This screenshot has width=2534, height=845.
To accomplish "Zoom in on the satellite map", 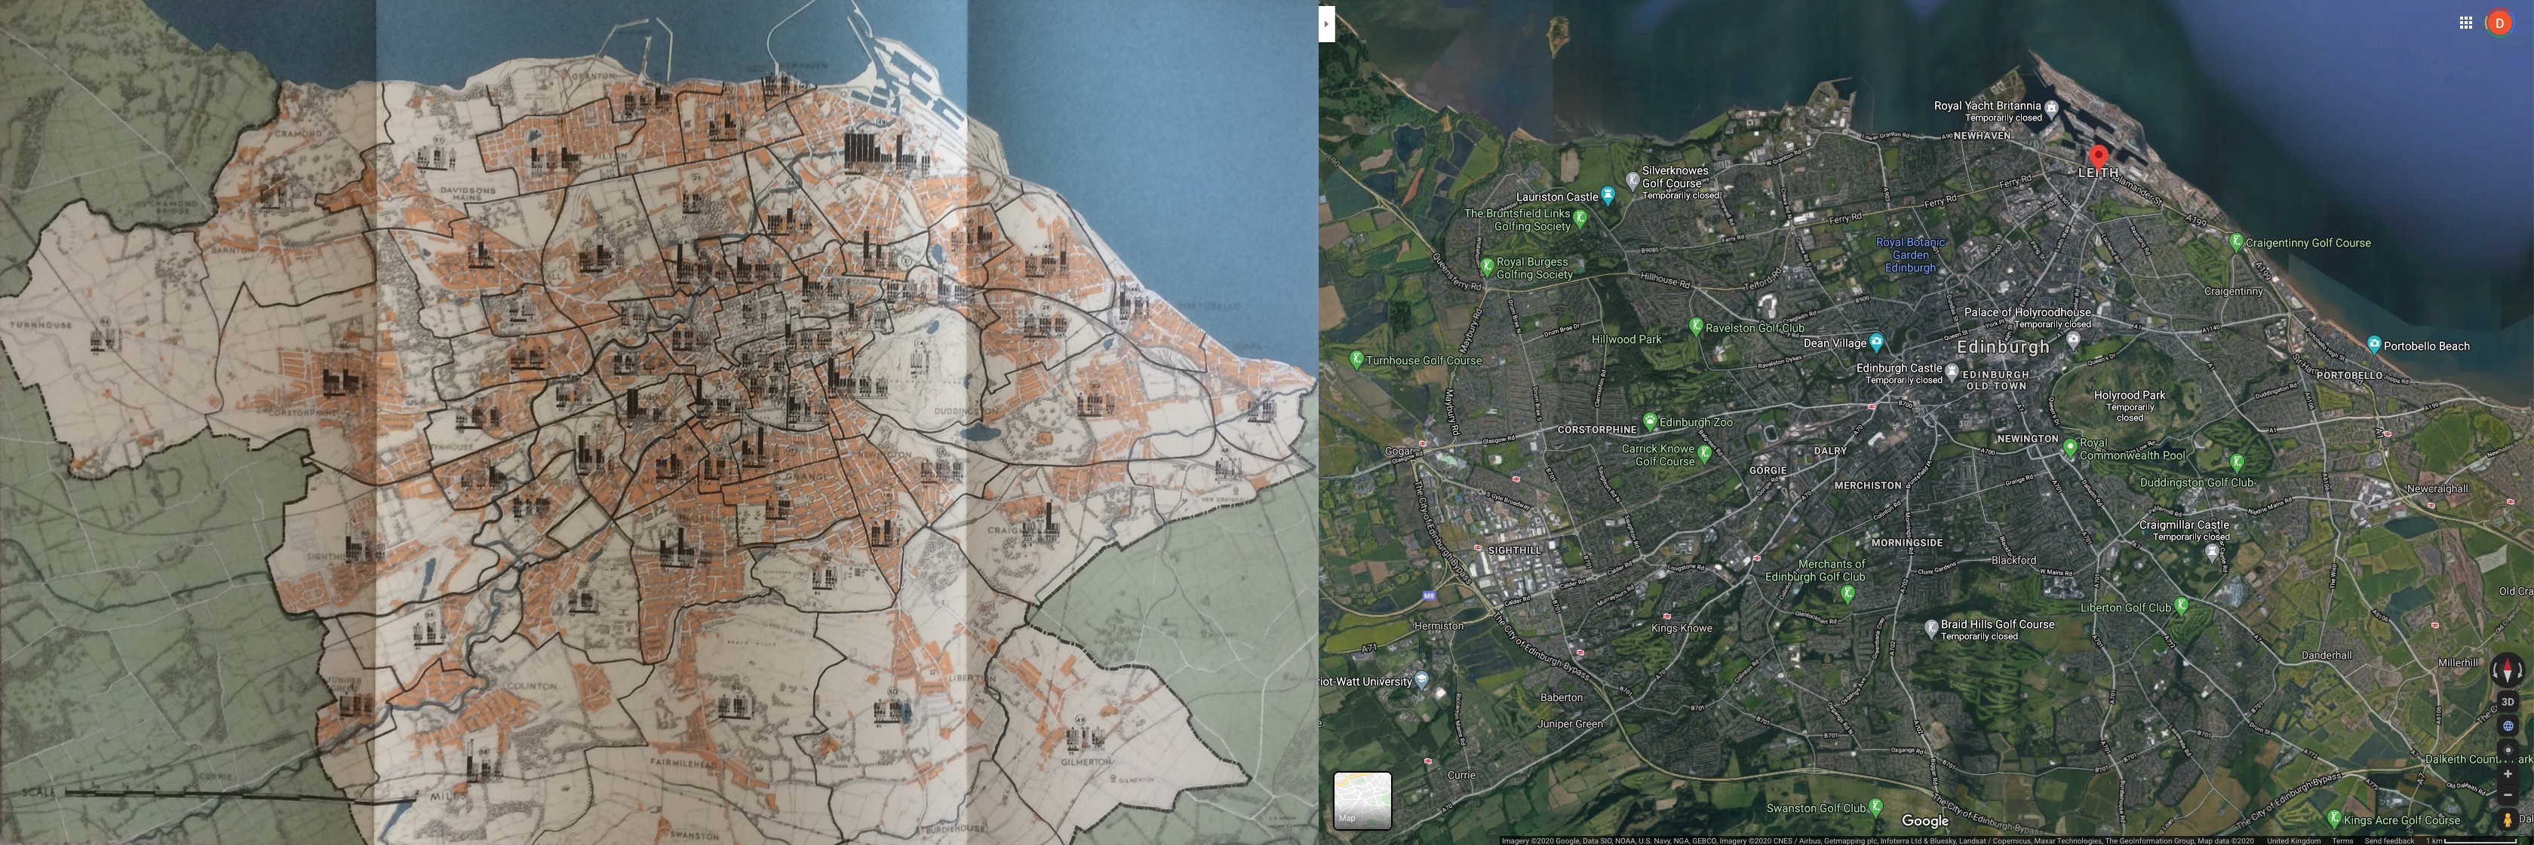I will tap(2508, 773).
